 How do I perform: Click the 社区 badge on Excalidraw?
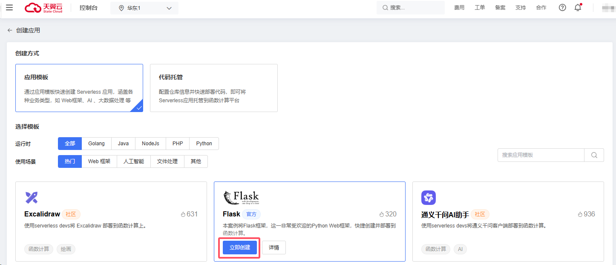click(x=71, y=214)
